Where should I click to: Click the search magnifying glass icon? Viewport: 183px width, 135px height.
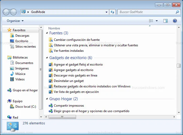pos(177,12)
